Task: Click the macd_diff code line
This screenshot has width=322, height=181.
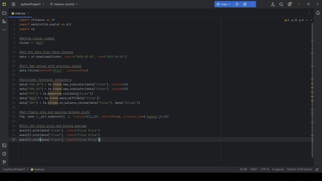Action: [59, 99]
